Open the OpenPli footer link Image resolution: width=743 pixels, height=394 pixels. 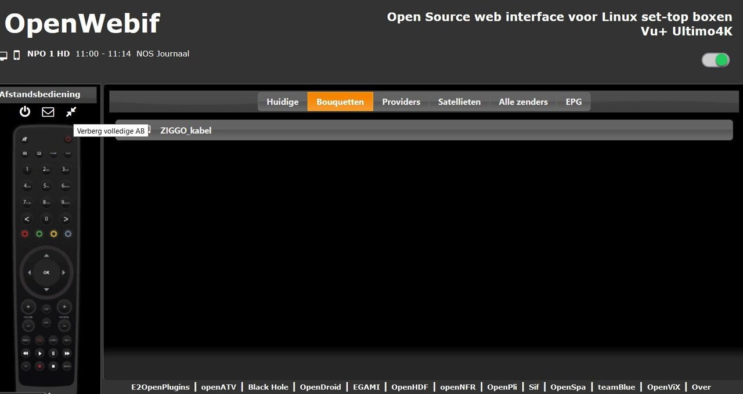(502, 386)
